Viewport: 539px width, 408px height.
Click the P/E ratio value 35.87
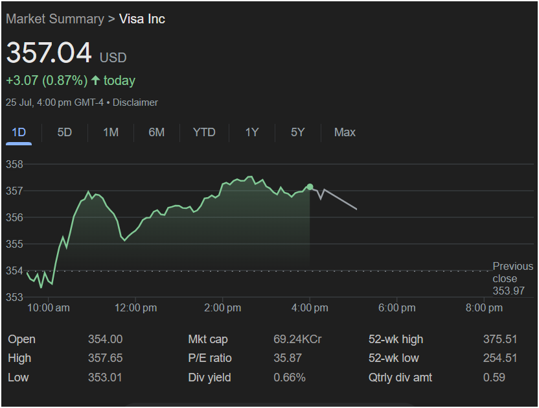[x=288, y=358]
